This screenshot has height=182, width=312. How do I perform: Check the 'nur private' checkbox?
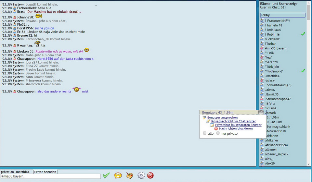[218, 133]
